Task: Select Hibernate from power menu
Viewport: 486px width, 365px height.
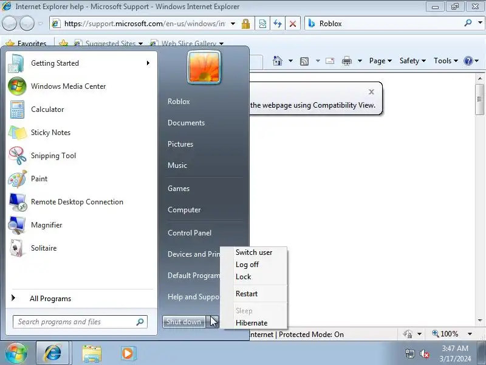Action: tap(254, 323)
